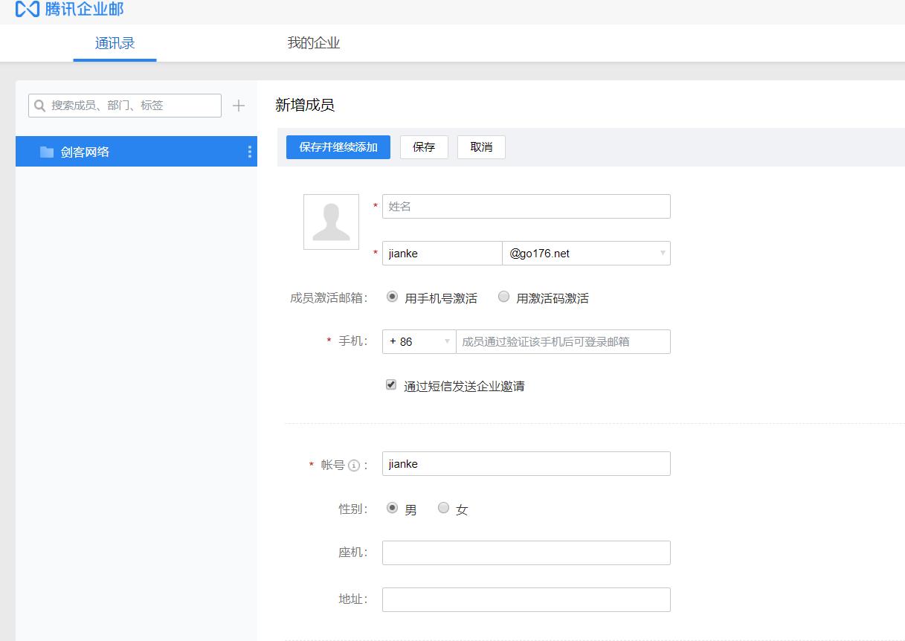The width and height of the screenshot is (905, 641).
Task: Open the three-dot menu on 剑客网络
Action: tap(249, 151)
